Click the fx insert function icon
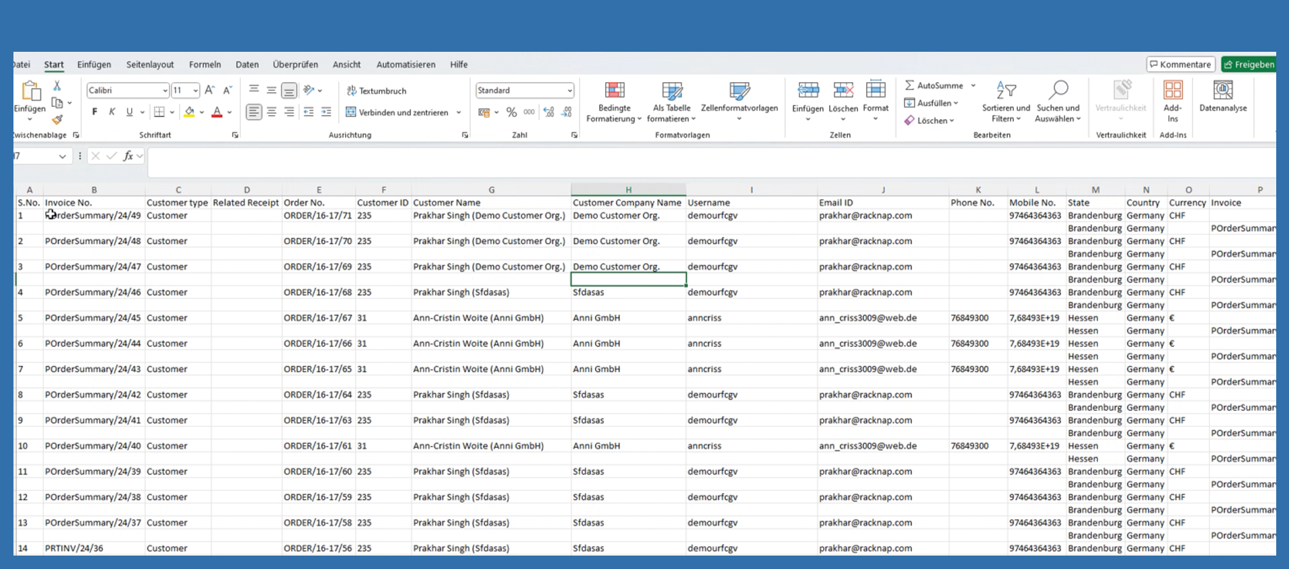Image resolution: width=1289 pixels, height=569 pixels. 128,156
